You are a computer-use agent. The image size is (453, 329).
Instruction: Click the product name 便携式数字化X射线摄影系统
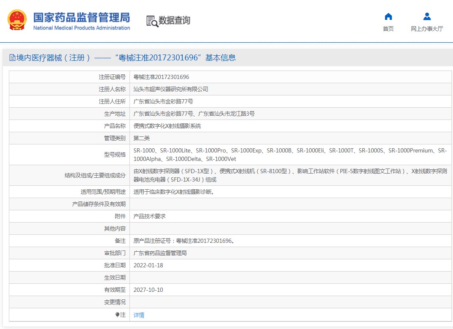[x=167, y=126]
